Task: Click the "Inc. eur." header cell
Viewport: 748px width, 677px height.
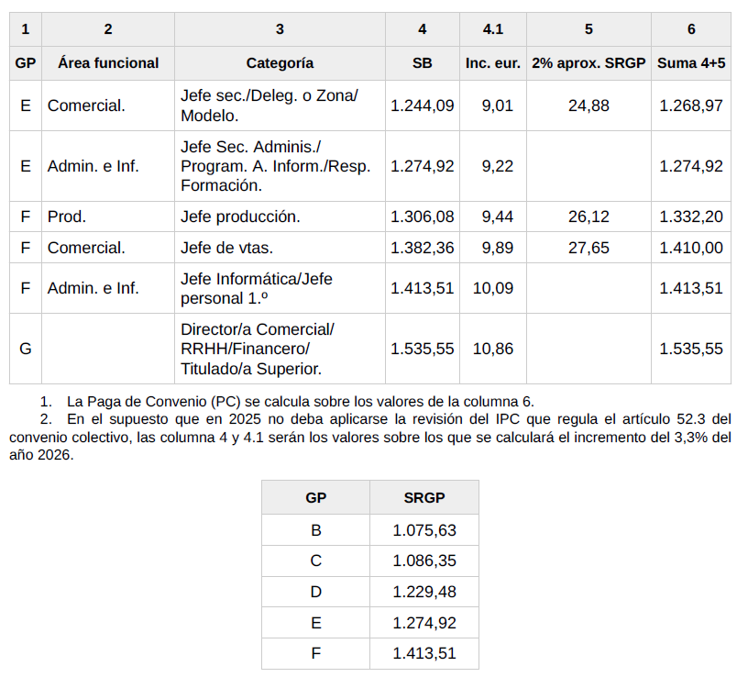Action: 493,63
